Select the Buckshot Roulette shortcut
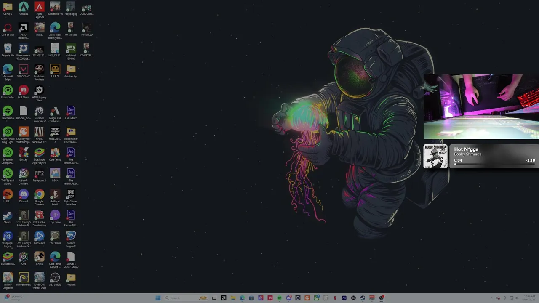The width and height of the screenshot is (539, 303). click(x=39, y=72)
